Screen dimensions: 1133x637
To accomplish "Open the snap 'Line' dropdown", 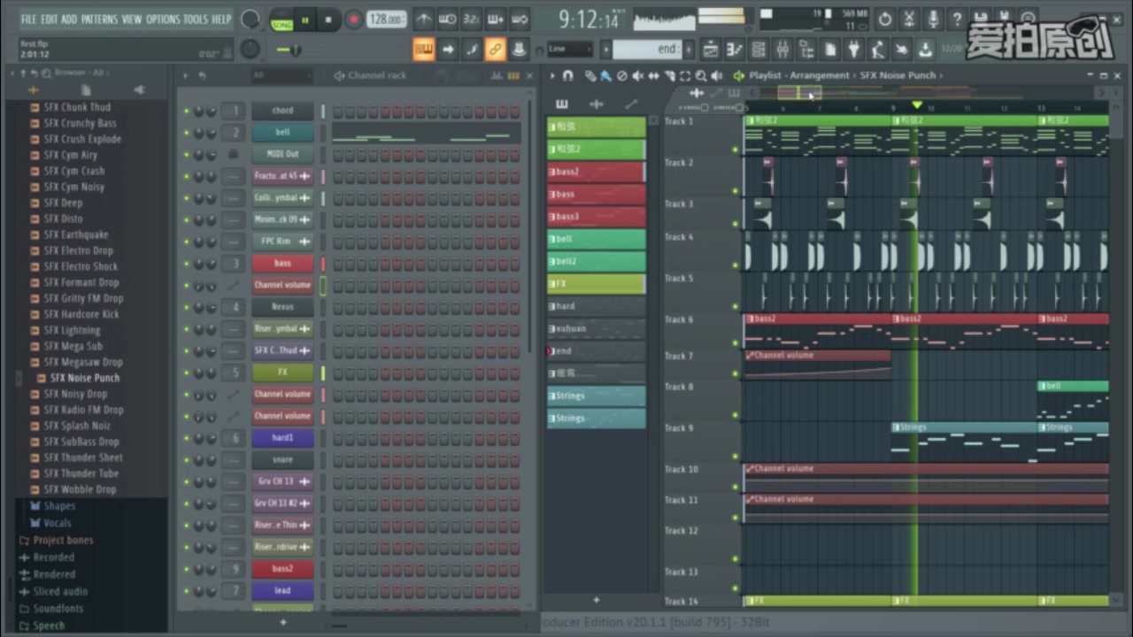I will click(570, 50).
